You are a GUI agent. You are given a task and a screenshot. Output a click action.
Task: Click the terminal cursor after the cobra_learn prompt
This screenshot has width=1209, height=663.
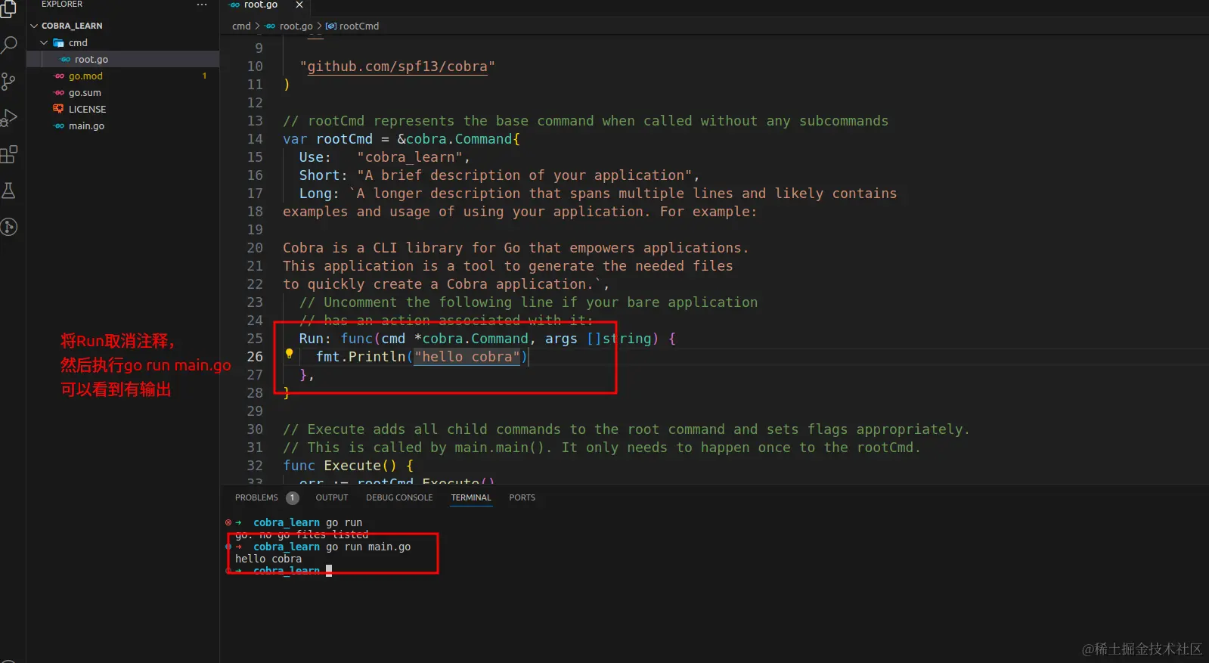coord(329,571)
